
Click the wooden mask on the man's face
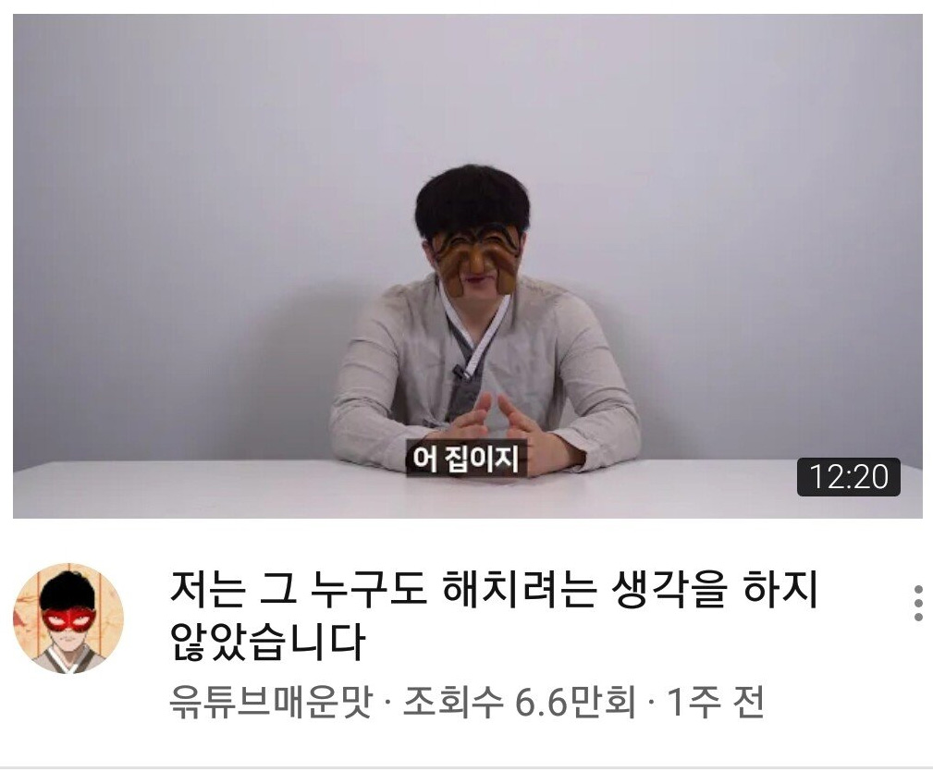pyautogui.click(x=475, y=260)
